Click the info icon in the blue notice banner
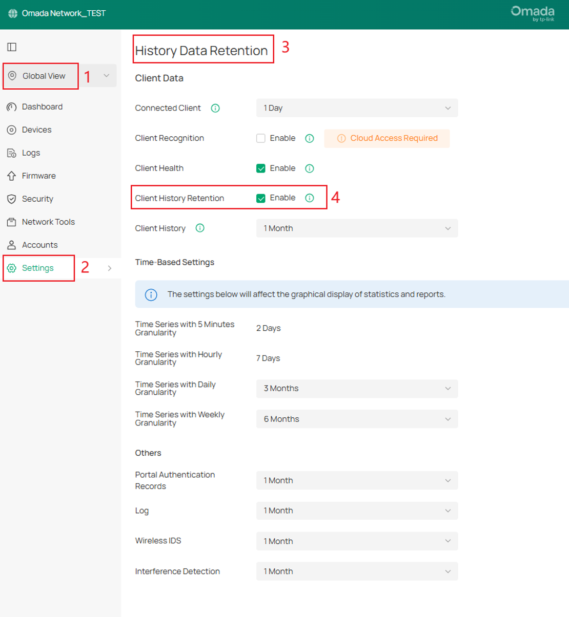 [x=151, y=295]
